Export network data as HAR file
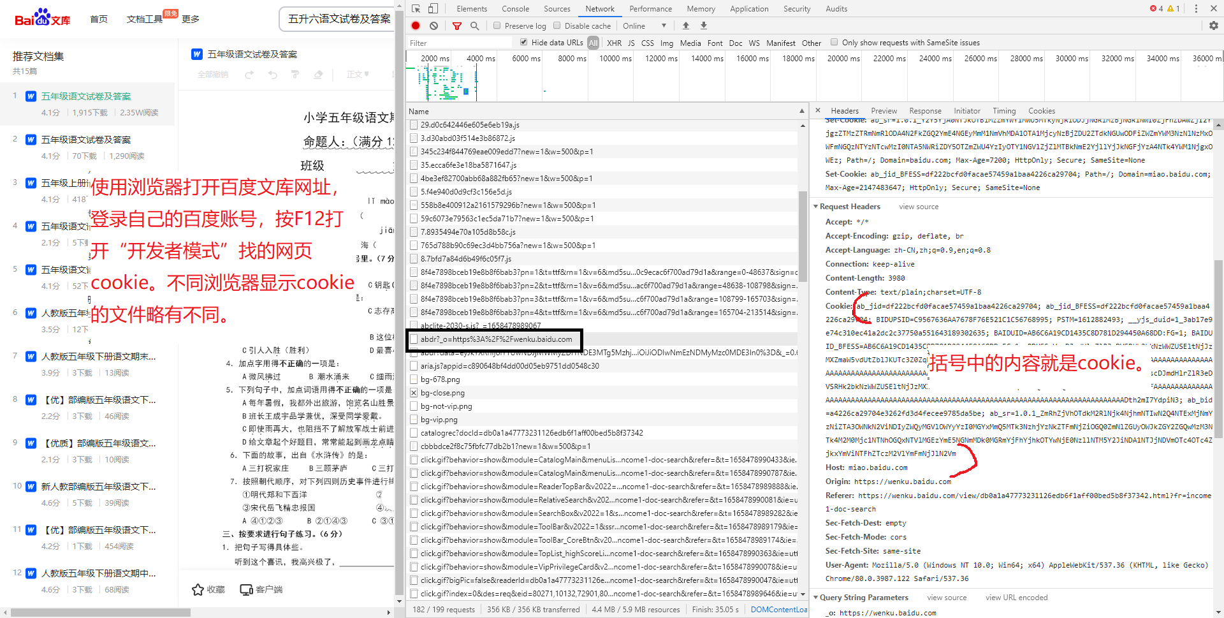The width and height of the screenshot is (1224, 618). pyautogui.click(x=703, y=26)
